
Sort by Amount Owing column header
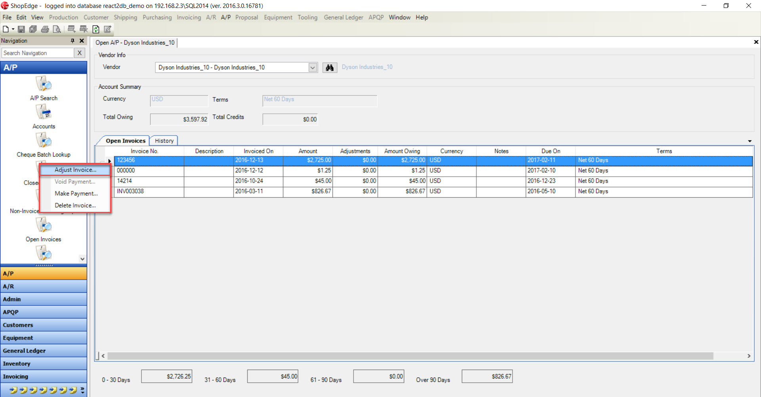[402, 151]
